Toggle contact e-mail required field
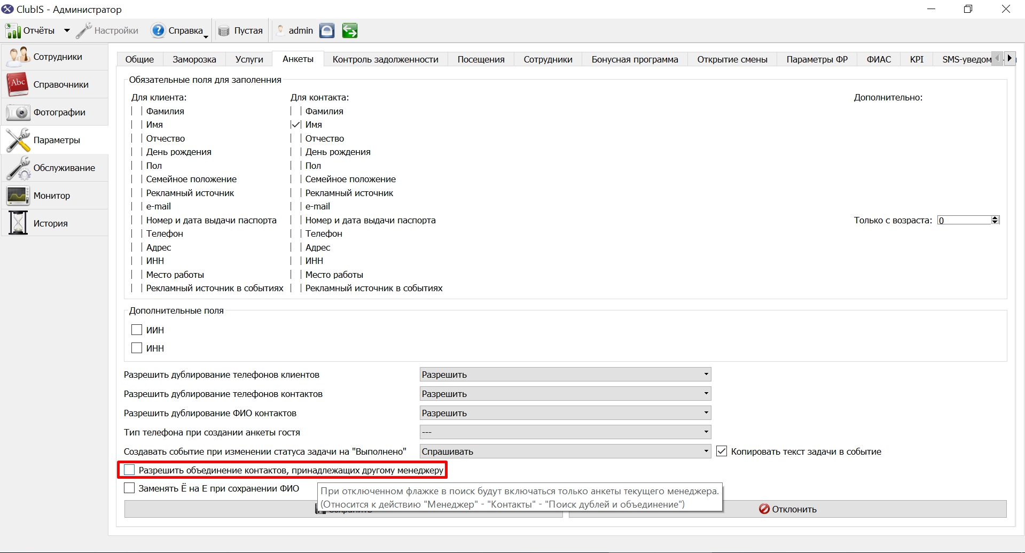The width and height of the screenshot is (1025, 553). coord(296,206)
